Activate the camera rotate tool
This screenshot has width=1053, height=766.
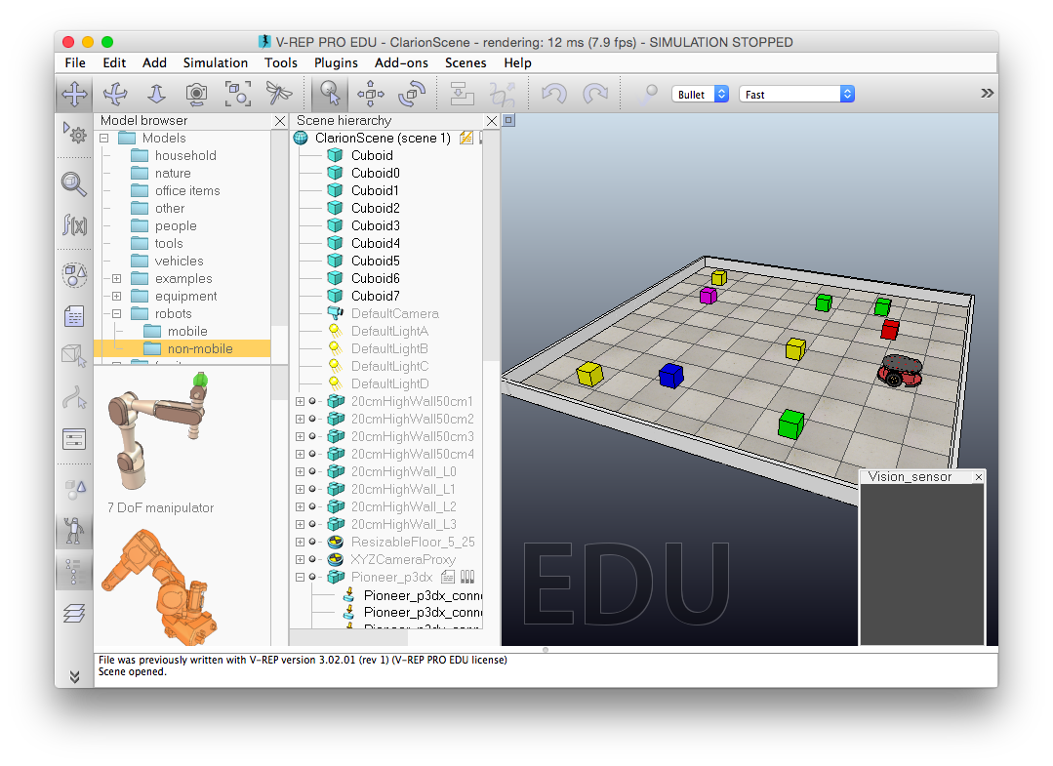click(115, 95)
